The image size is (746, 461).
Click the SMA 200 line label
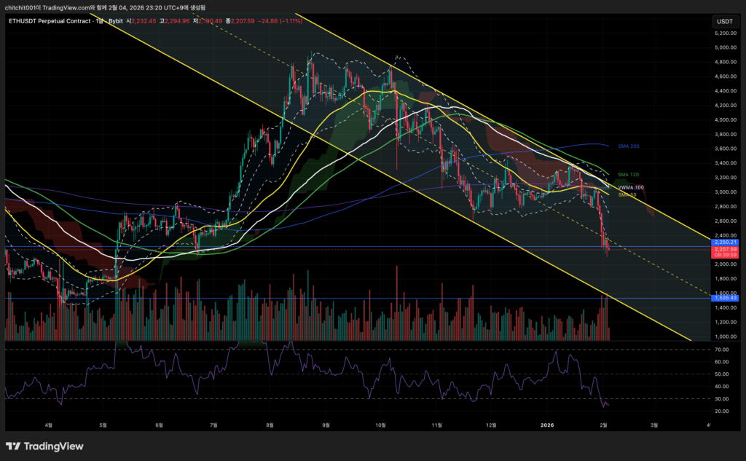(628, 146)
